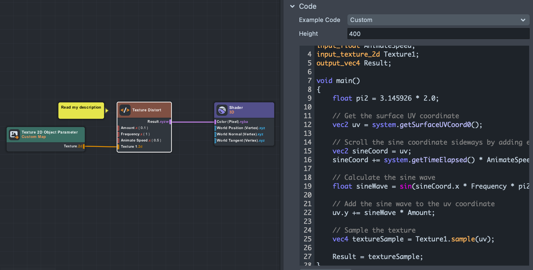533x270 pixels.
Task: Place cursor on the 'float pi2' code line
Action: 385,98
